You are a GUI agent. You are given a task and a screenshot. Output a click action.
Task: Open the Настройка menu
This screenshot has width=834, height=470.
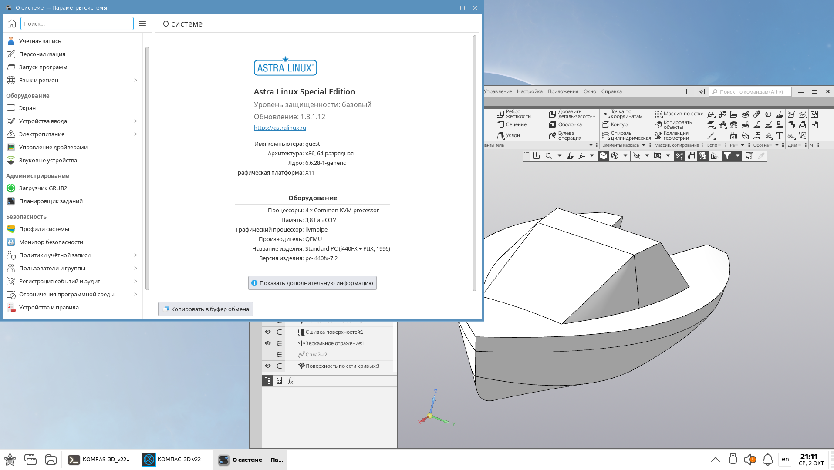[x=530, y=91]
